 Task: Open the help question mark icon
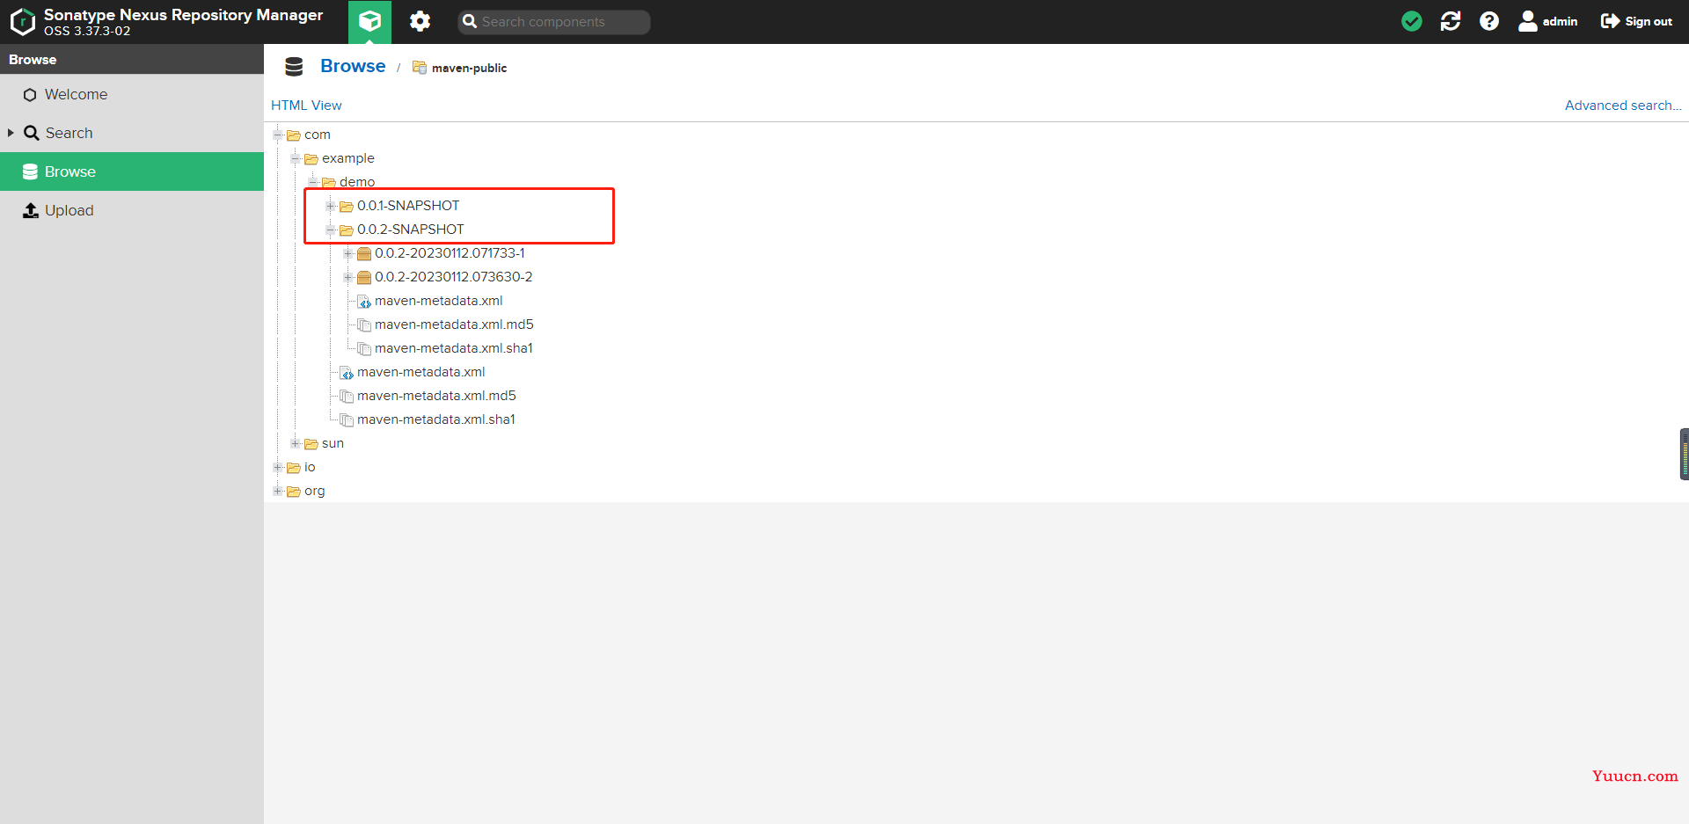[1489, 21]
